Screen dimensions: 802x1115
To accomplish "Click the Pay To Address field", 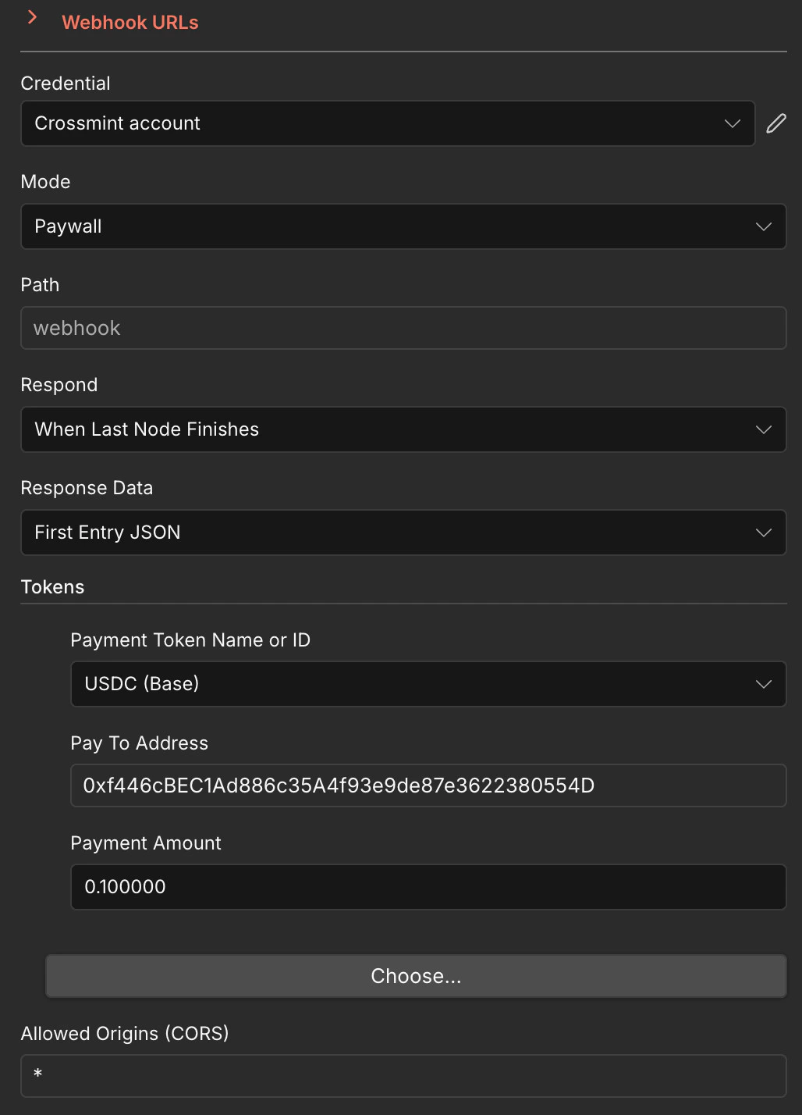I will click(429, 785).
